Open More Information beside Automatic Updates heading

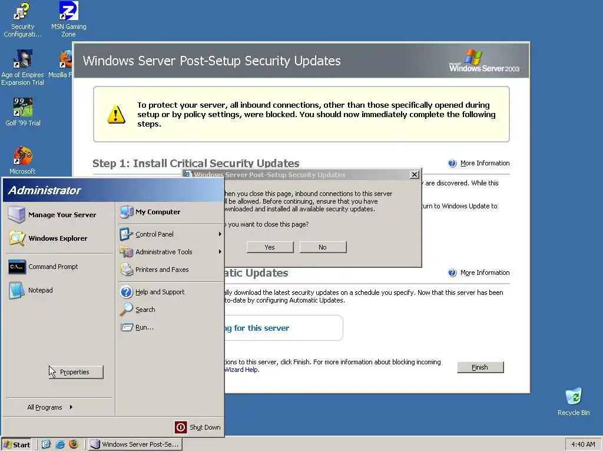pos(485,272)
